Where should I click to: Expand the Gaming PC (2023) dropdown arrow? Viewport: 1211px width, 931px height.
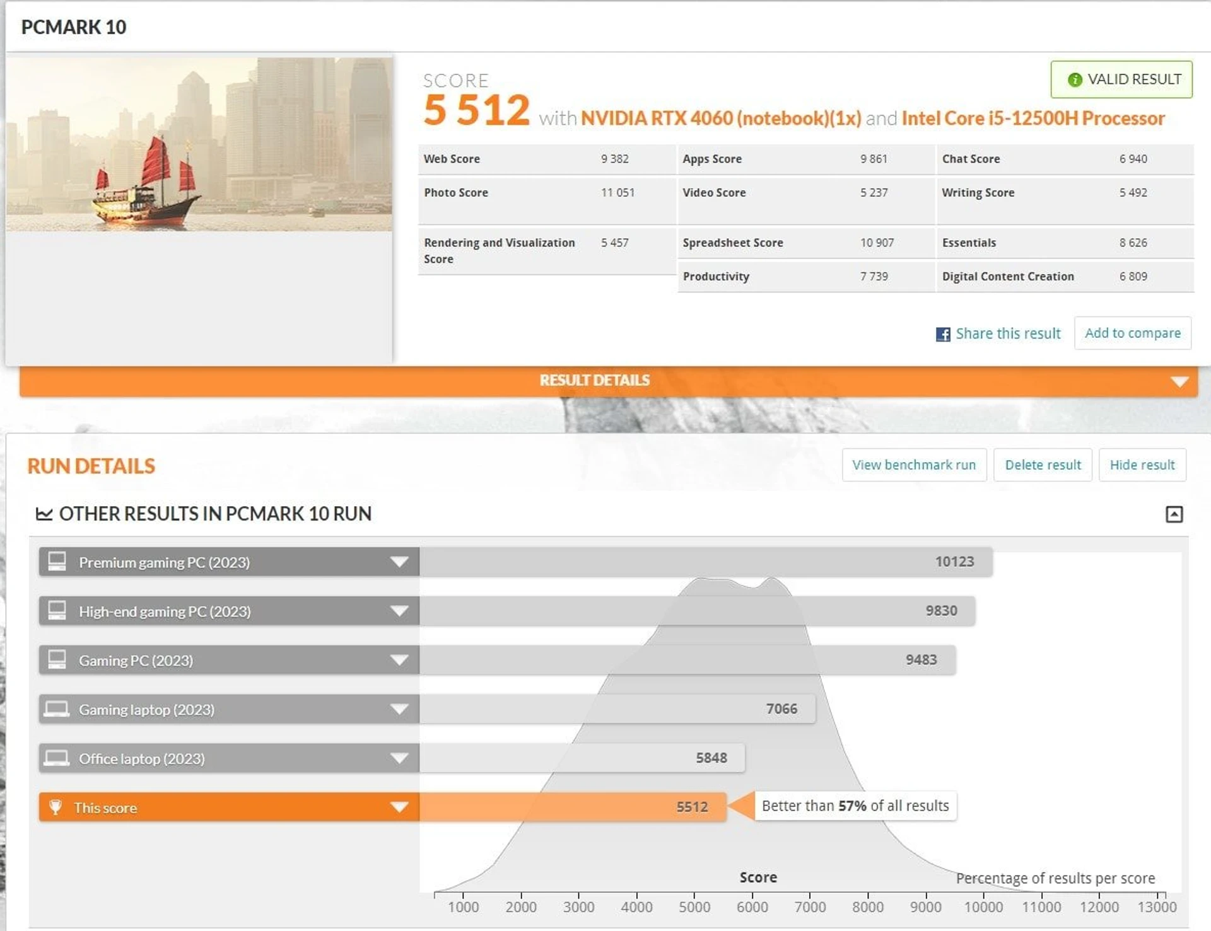(399, 660)
